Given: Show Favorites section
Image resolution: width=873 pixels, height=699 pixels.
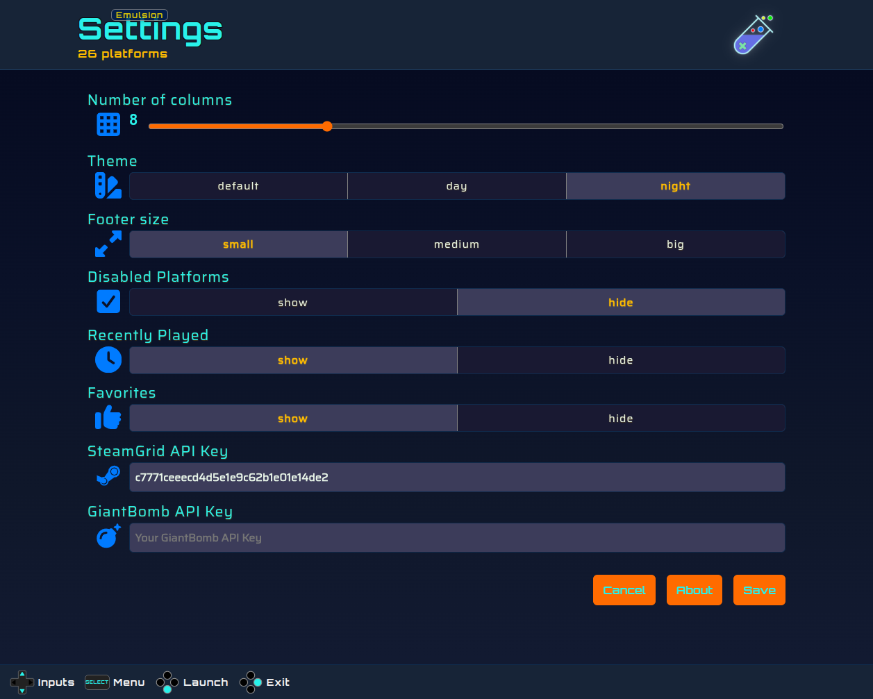Looking at the screenshot, I should pyautogui.click(x=293, y=419).
